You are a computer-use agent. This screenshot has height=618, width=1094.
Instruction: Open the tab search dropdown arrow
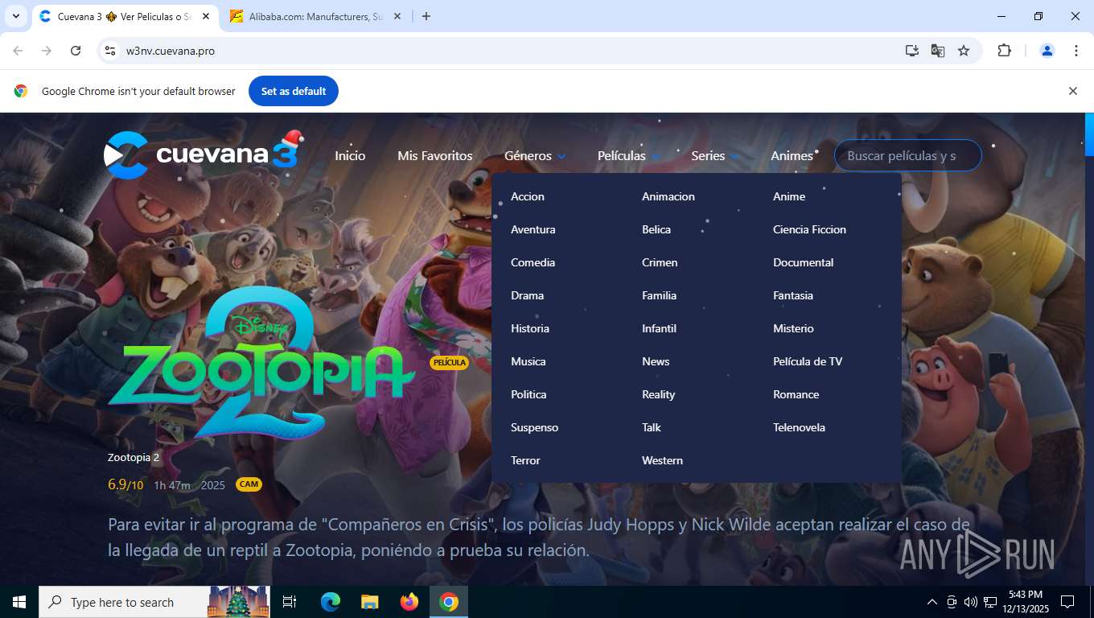[x=15, y=16]
